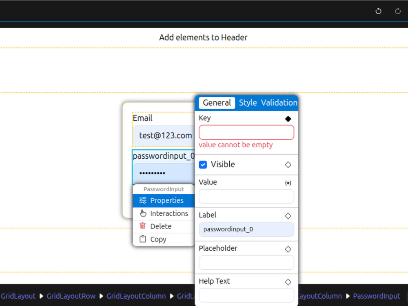Screen dimensions: 408x306
Task: Click the sliders icon next to Properties
Action: point(142,200)
